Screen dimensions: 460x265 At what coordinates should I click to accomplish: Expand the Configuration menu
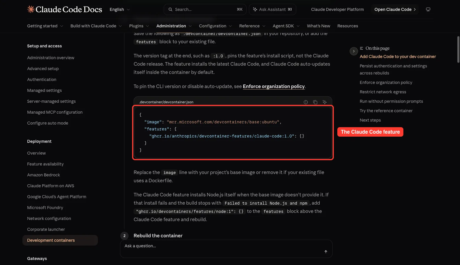216,26
